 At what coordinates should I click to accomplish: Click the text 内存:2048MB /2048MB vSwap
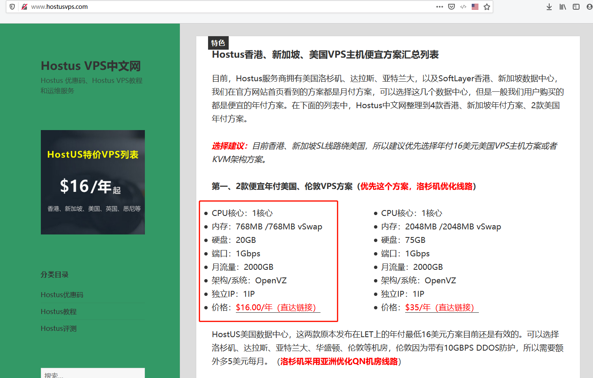coord(441,226)
